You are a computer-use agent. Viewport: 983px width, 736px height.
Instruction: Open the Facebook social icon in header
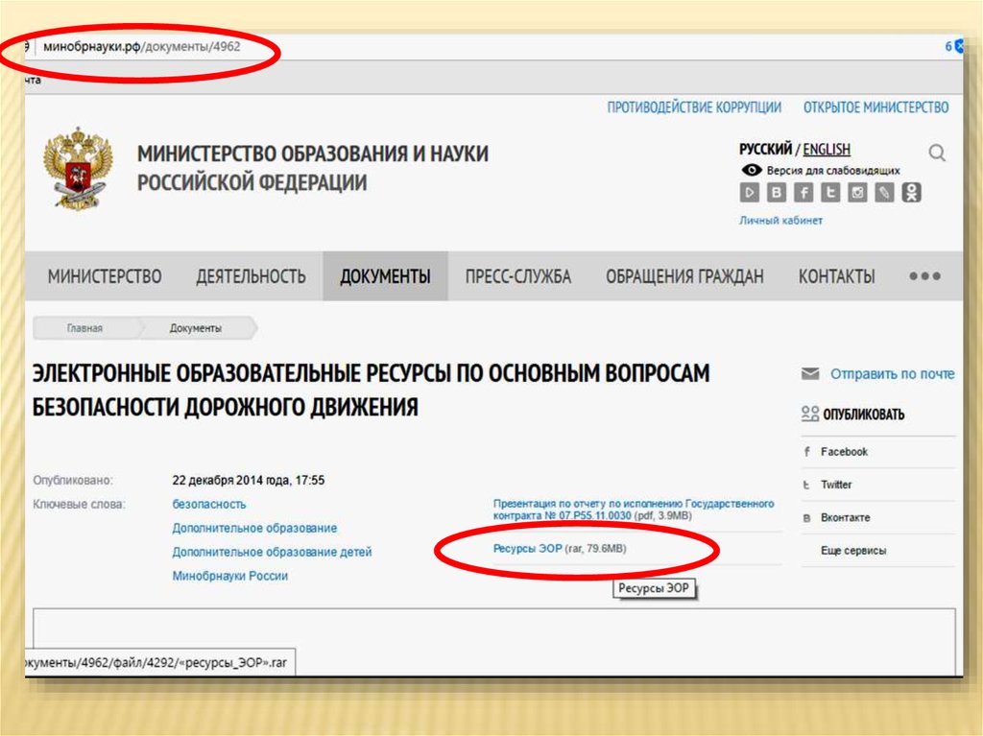point(803,192)
